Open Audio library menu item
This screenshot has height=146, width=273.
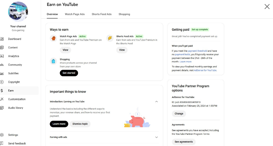click(x=16, y=108)
